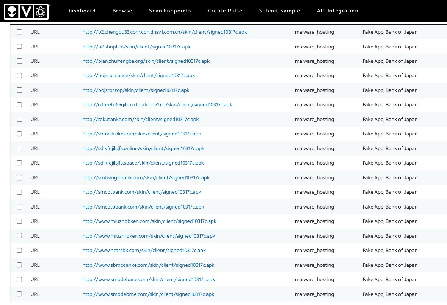Screen dimensions: 447x305
Task: Click malware_hosting role in b2.chengdu33.com row
Action: coord(314,32)
